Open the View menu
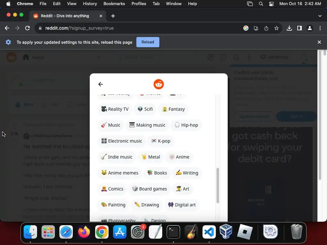 point(72,4)
